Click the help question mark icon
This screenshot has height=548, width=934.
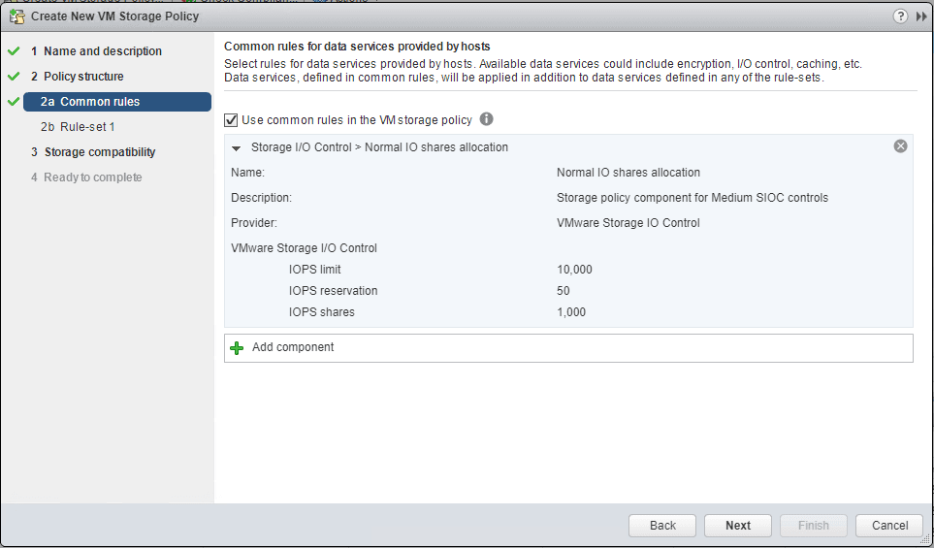pos(901,16)
